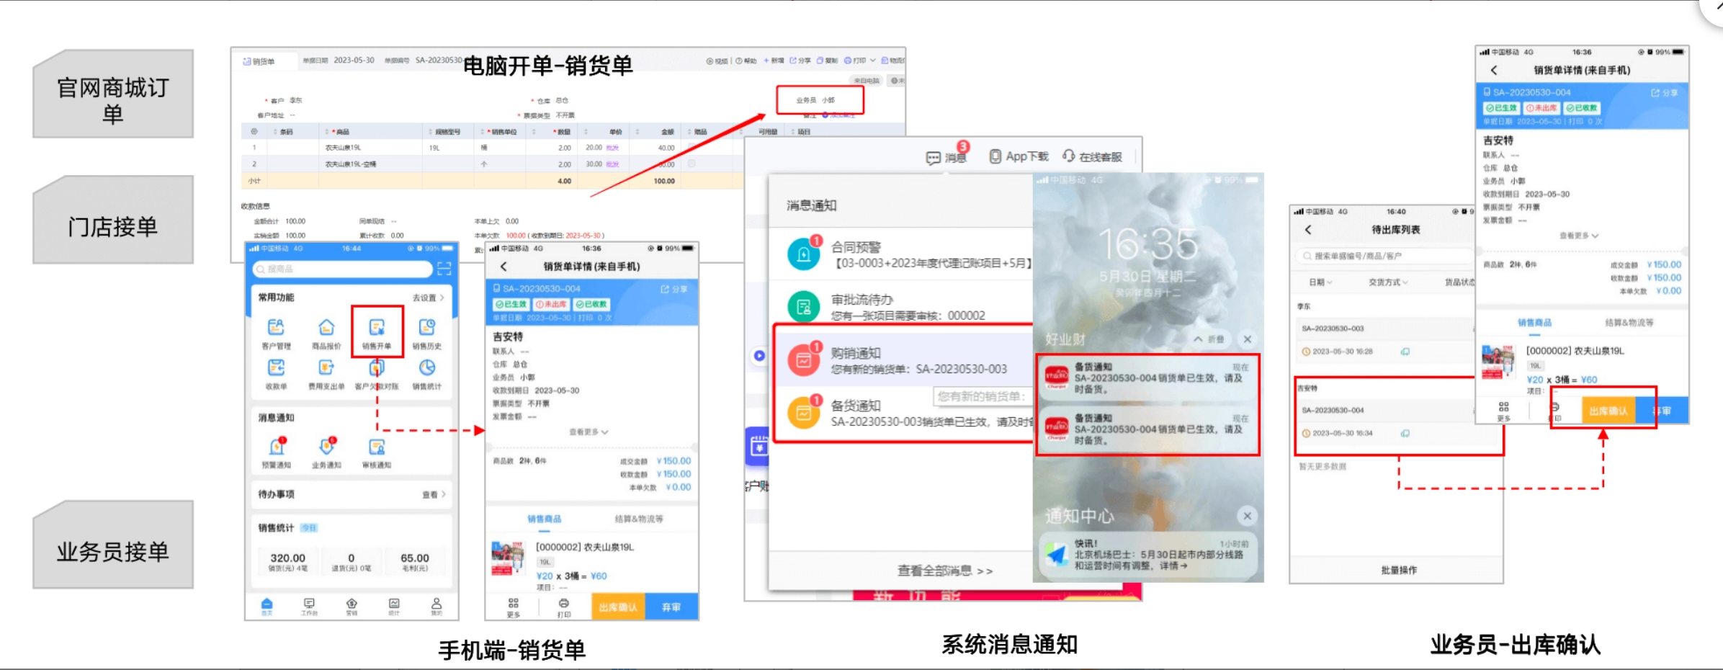Open 预警通知 notification icon
This screenshot has height=670, width=1723.
(x=276, y=449)
